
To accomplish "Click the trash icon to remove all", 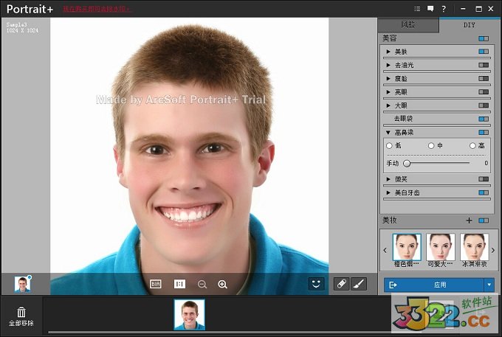I will coord(21,313).
